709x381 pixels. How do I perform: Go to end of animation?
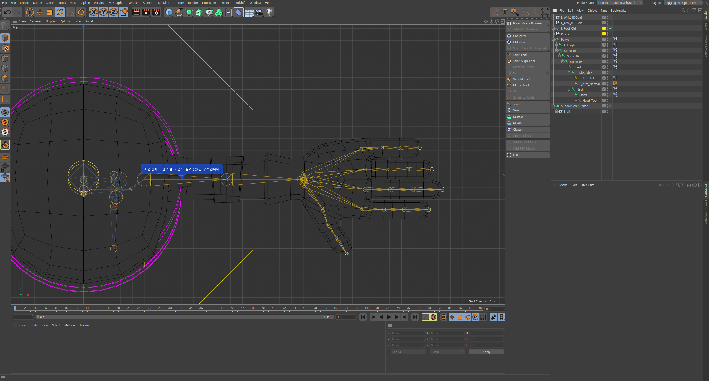[415, 317]
